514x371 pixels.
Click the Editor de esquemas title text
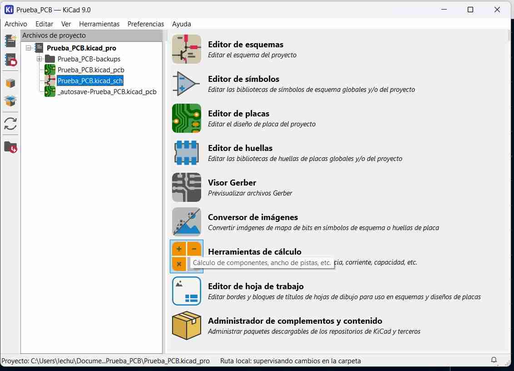(246, 44)
